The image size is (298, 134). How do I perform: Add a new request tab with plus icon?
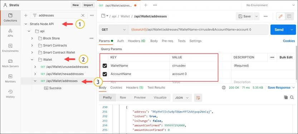coord(146,5)
